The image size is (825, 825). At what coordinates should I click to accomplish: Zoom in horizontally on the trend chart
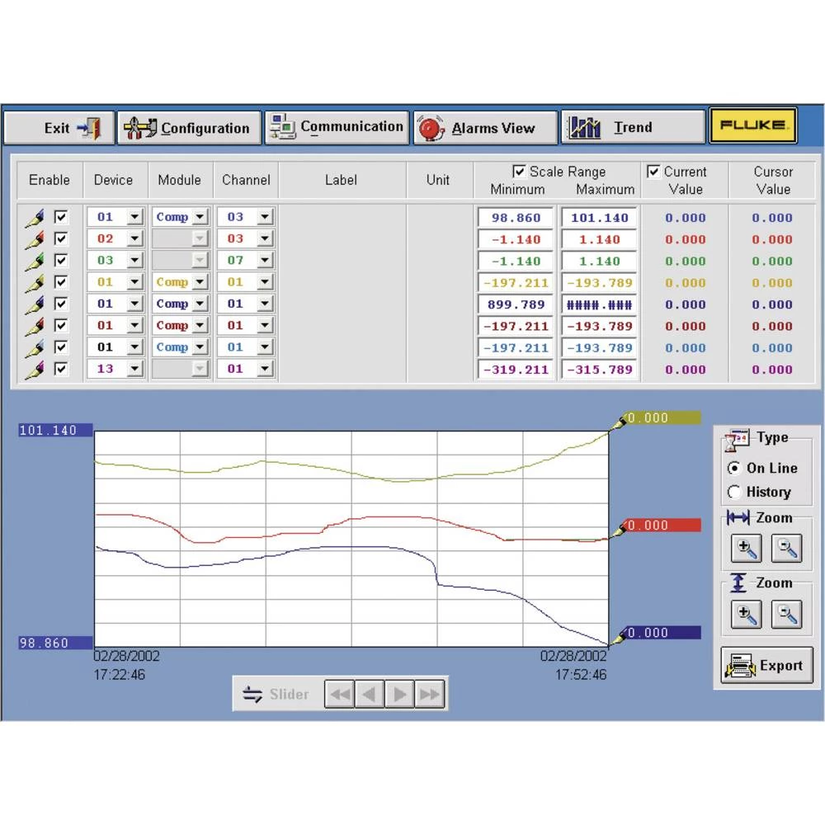tap(746, 549)
